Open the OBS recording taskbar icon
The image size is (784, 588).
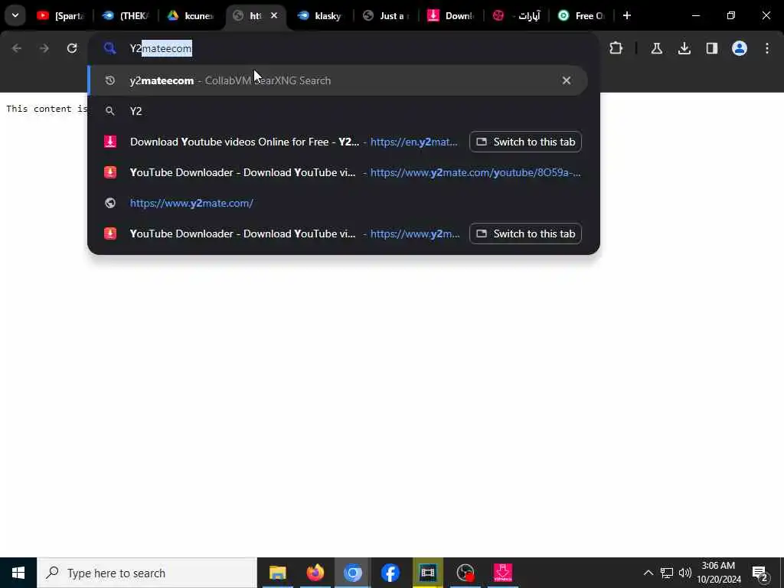point(465,573)
